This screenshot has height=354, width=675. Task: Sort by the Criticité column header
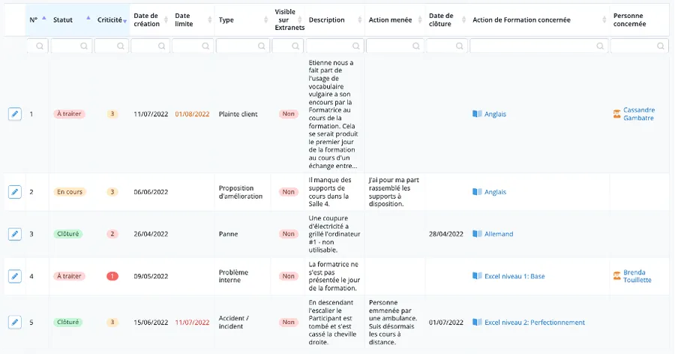(109, 19)
